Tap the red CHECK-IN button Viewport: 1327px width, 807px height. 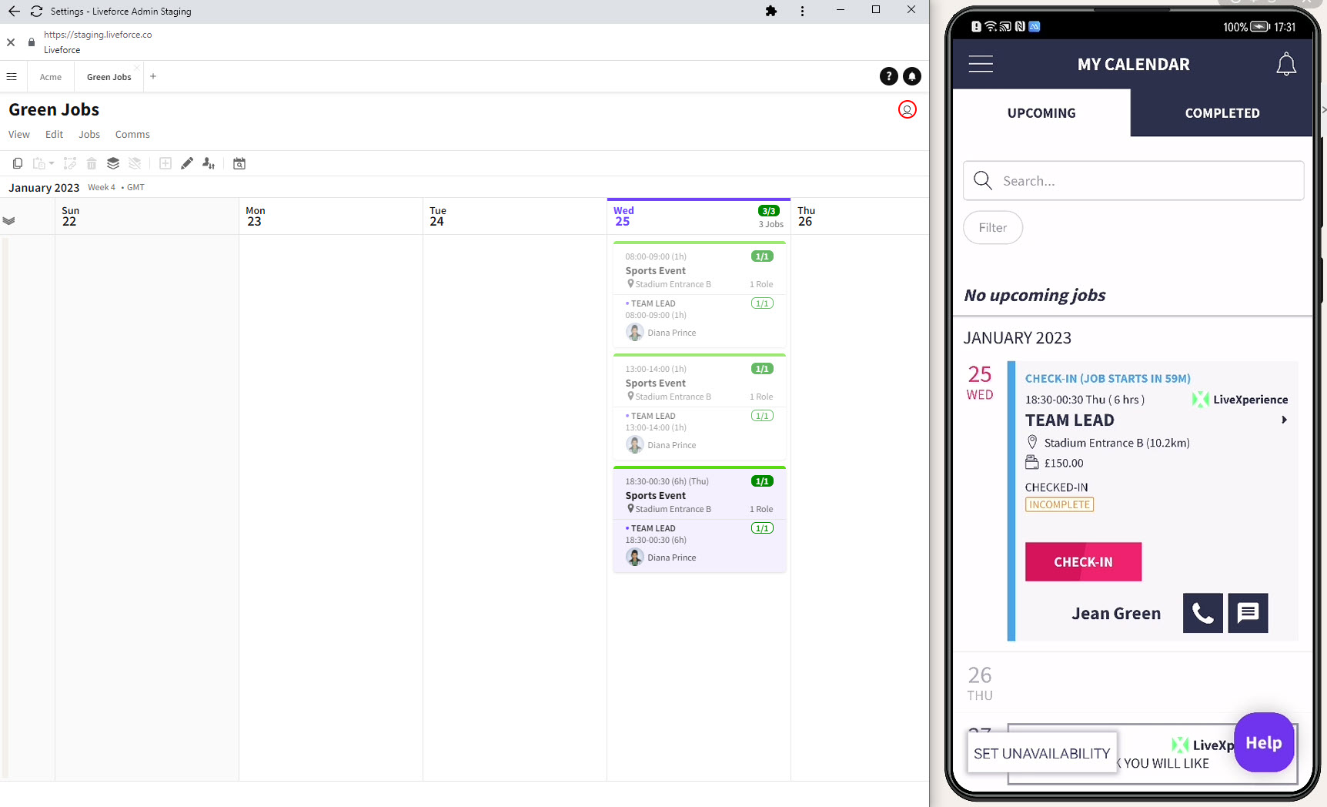point(1083,562)
